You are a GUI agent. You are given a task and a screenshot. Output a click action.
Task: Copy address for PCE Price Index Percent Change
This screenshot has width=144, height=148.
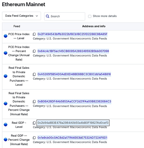tap(34, 51)
